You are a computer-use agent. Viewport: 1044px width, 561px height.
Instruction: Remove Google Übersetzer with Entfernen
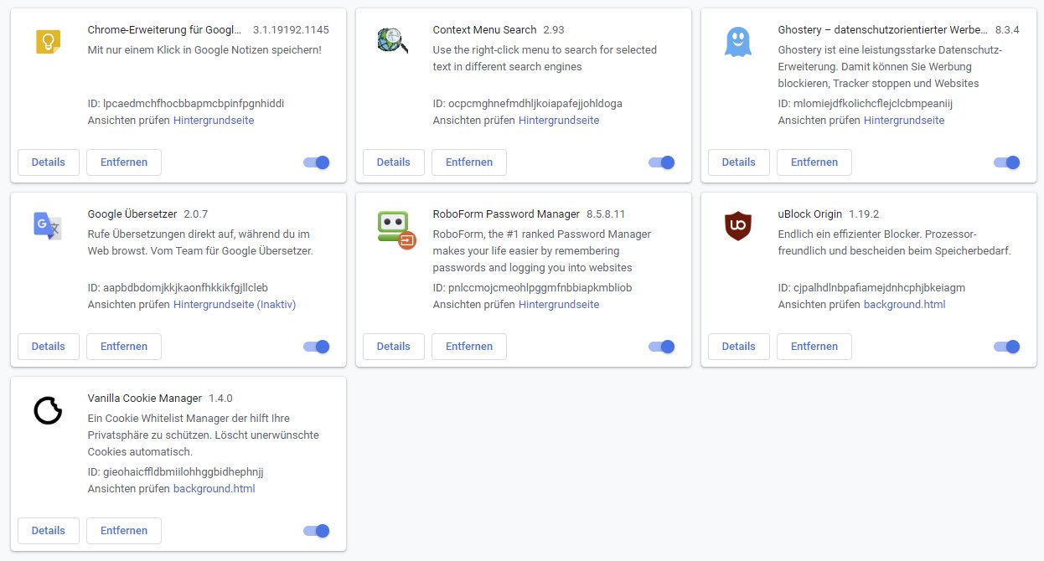point(124,347)
